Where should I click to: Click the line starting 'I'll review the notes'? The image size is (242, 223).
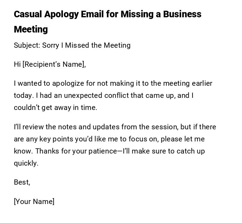(115, 127)
